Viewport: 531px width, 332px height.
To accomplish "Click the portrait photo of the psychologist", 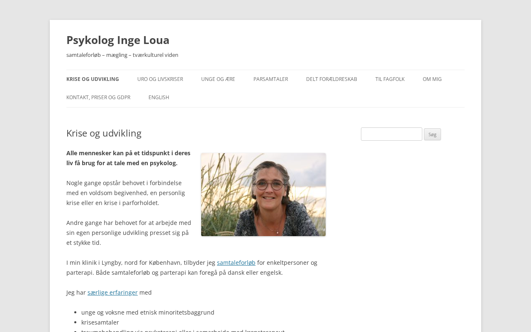I will (263, 195).
